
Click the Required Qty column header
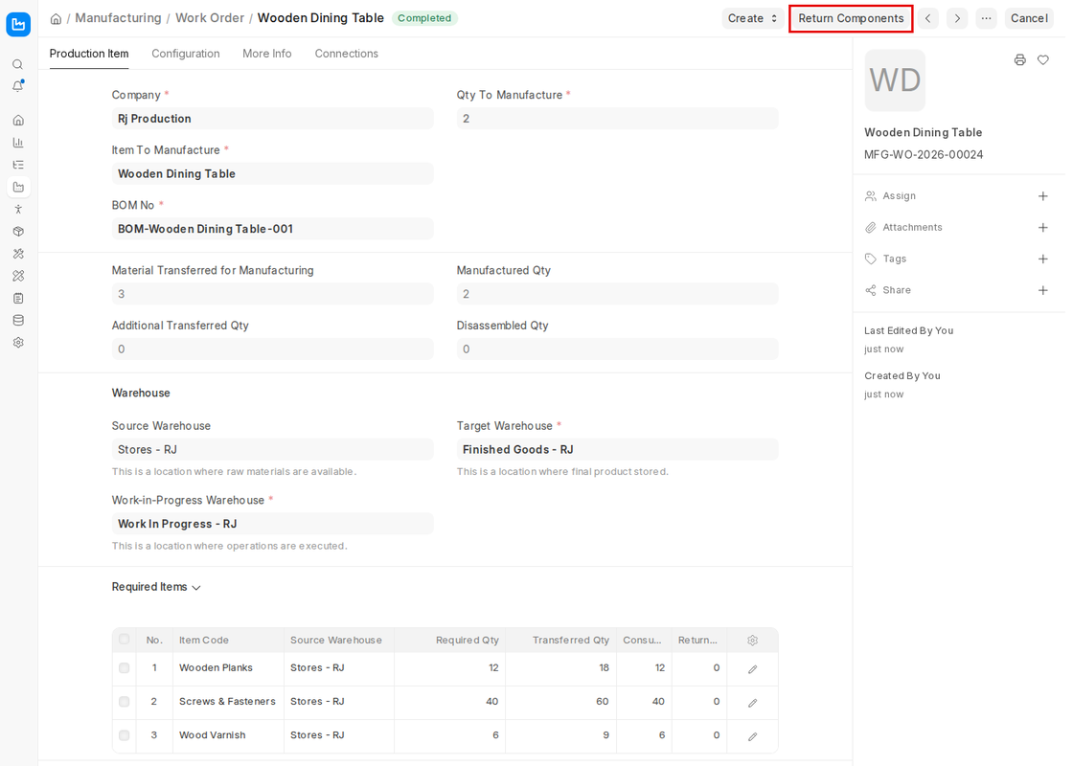click(467, 641)
